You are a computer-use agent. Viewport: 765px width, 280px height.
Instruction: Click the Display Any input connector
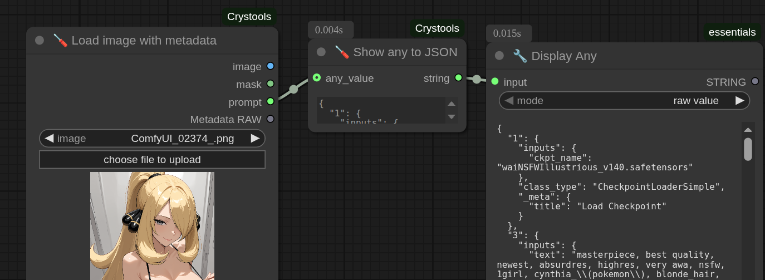[495, 82]
